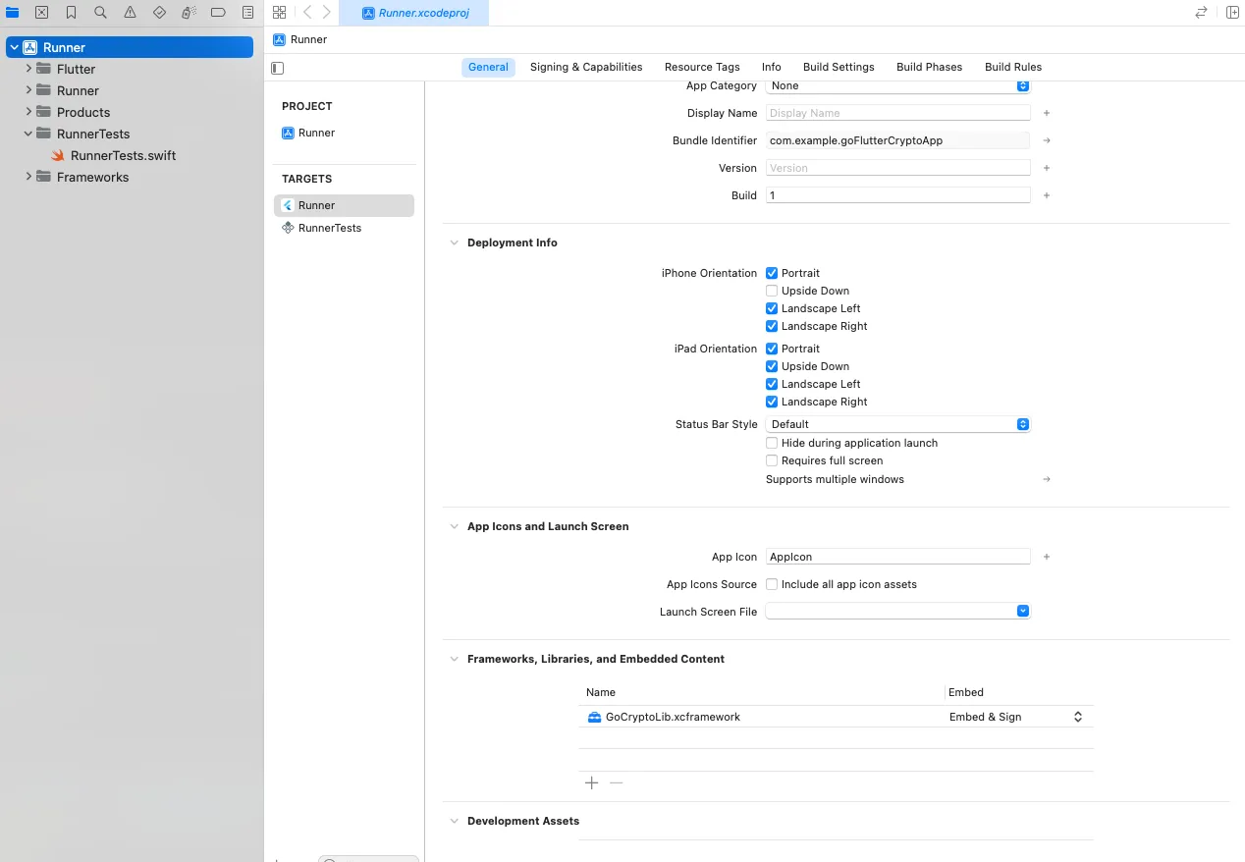Switch to the Info tab

pos(772,67)
